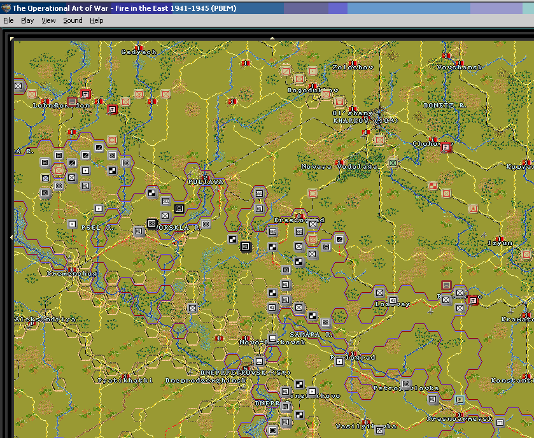Image resolution: width=534 pixels, height=438 pixels.
Task: Select the gray unit right of Krasnoarmeysk label
Action: point(500,423)
